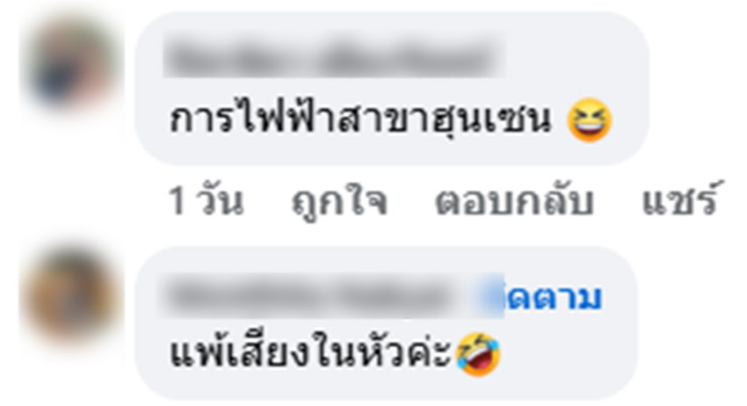Open the first commenter's profile picture

click(70, 62)
